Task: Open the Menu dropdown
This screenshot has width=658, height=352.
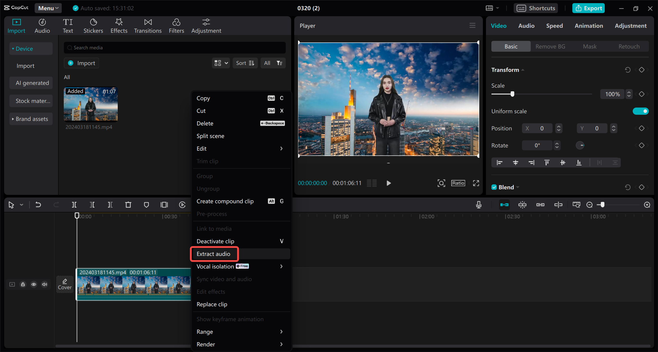Action: click(48, 8)
